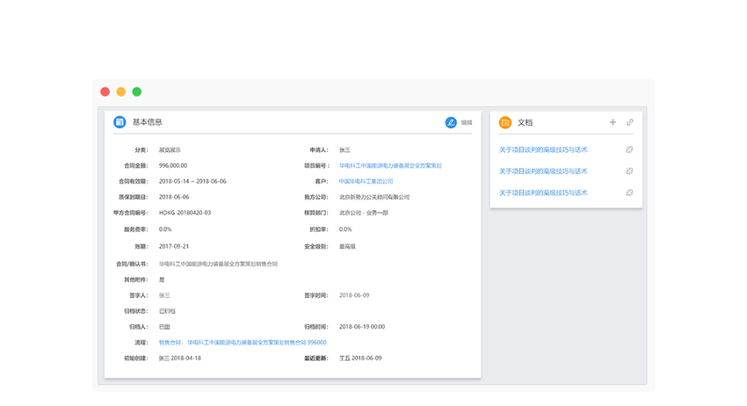Open the 销售合同 workflow link
747x406 pixels.
click(243, 342)
